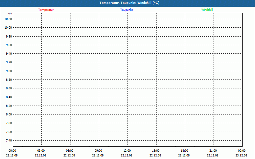255x159 pixels.
Task: Click the 9,00 y-axis value
Action: 9,71
